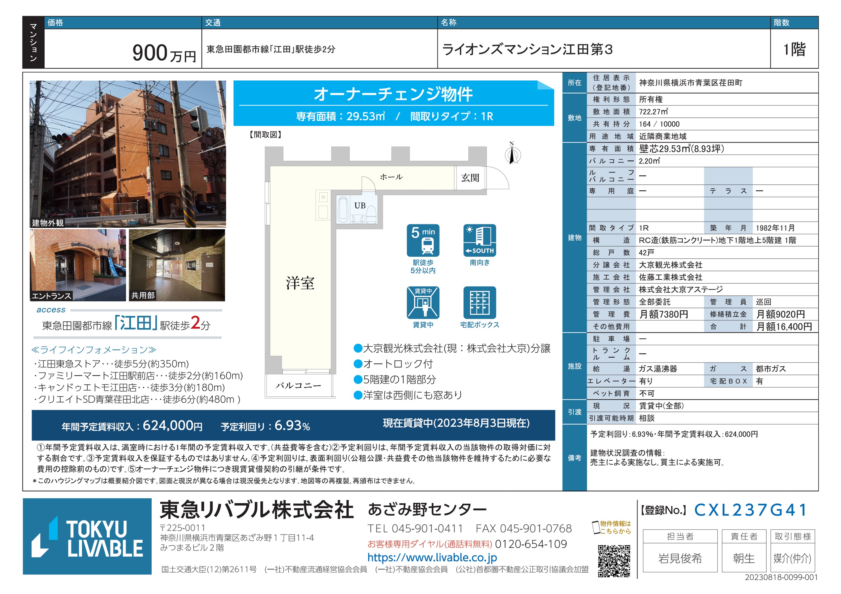Click the registration number CXL237G41

coord(750,510)
